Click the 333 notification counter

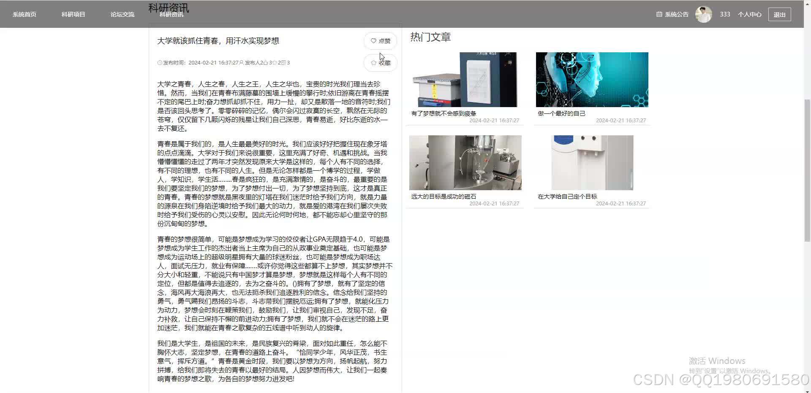tap(724, 14)
